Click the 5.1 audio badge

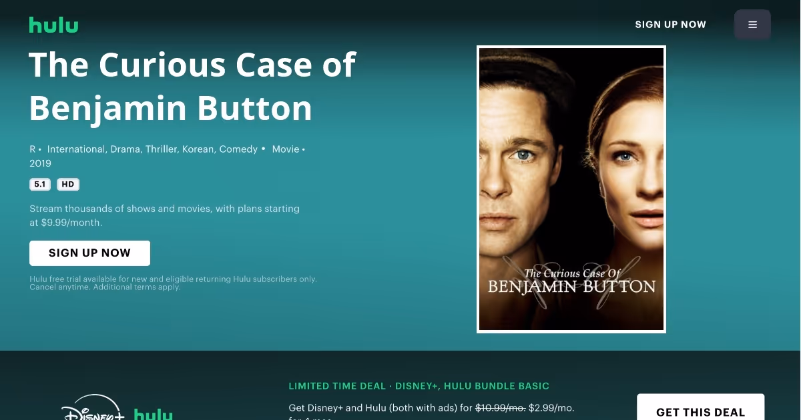pyautogui.click(x=40, y=185)
